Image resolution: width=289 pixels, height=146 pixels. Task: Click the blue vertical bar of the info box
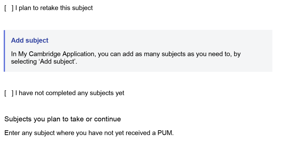pos(4,51)
